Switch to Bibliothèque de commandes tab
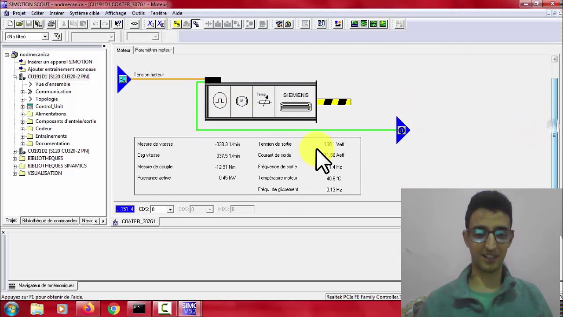Viewport: 563px width, 317px height. [x=50, y=221]
